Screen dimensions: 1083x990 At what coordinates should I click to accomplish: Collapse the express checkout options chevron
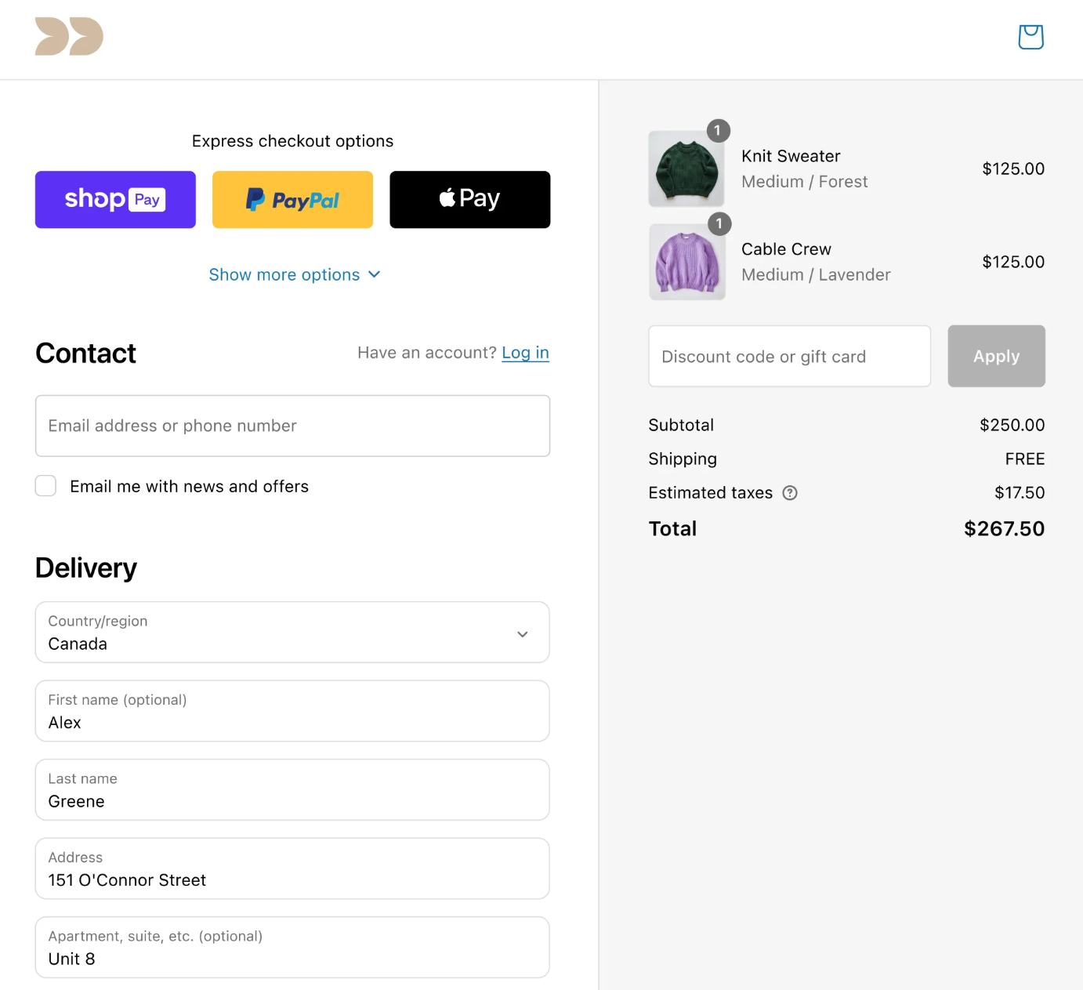coord(374,274)
